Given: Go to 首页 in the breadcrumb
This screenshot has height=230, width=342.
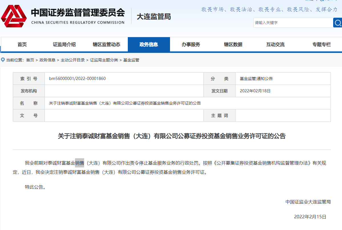Looking at the screenshot, I should pyautogui.click(x=30, y=60).
